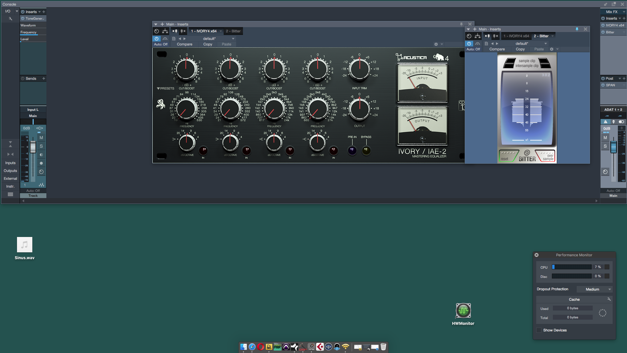627x353 pixels.
Task: Click the record arm button on Track channel
Action: pyautogui.click(x=41, y=163)
